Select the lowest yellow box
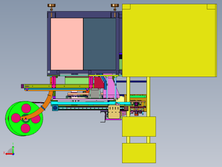The width and height of the screenshot is (222, 167). click(x=139, y=153)
